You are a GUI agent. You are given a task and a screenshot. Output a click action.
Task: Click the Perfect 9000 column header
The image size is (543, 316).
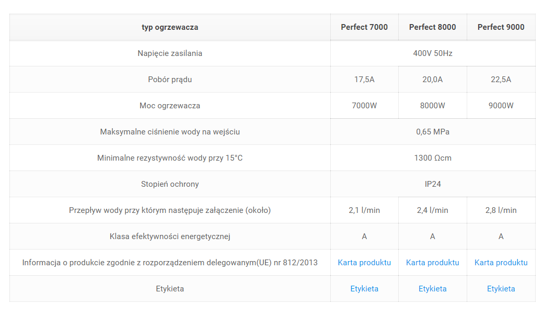pos(501,27)
